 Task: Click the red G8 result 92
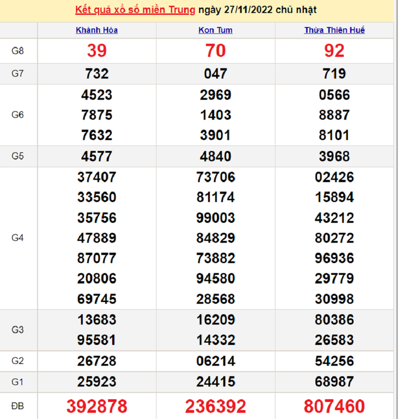(x=334, y=51)
